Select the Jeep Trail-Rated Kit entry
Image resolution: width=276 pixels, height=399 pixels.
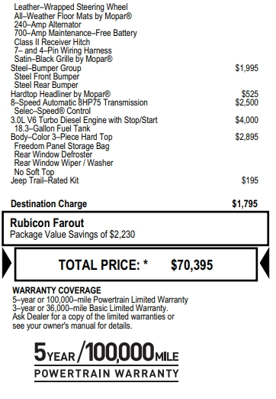[x=45, y=180]
